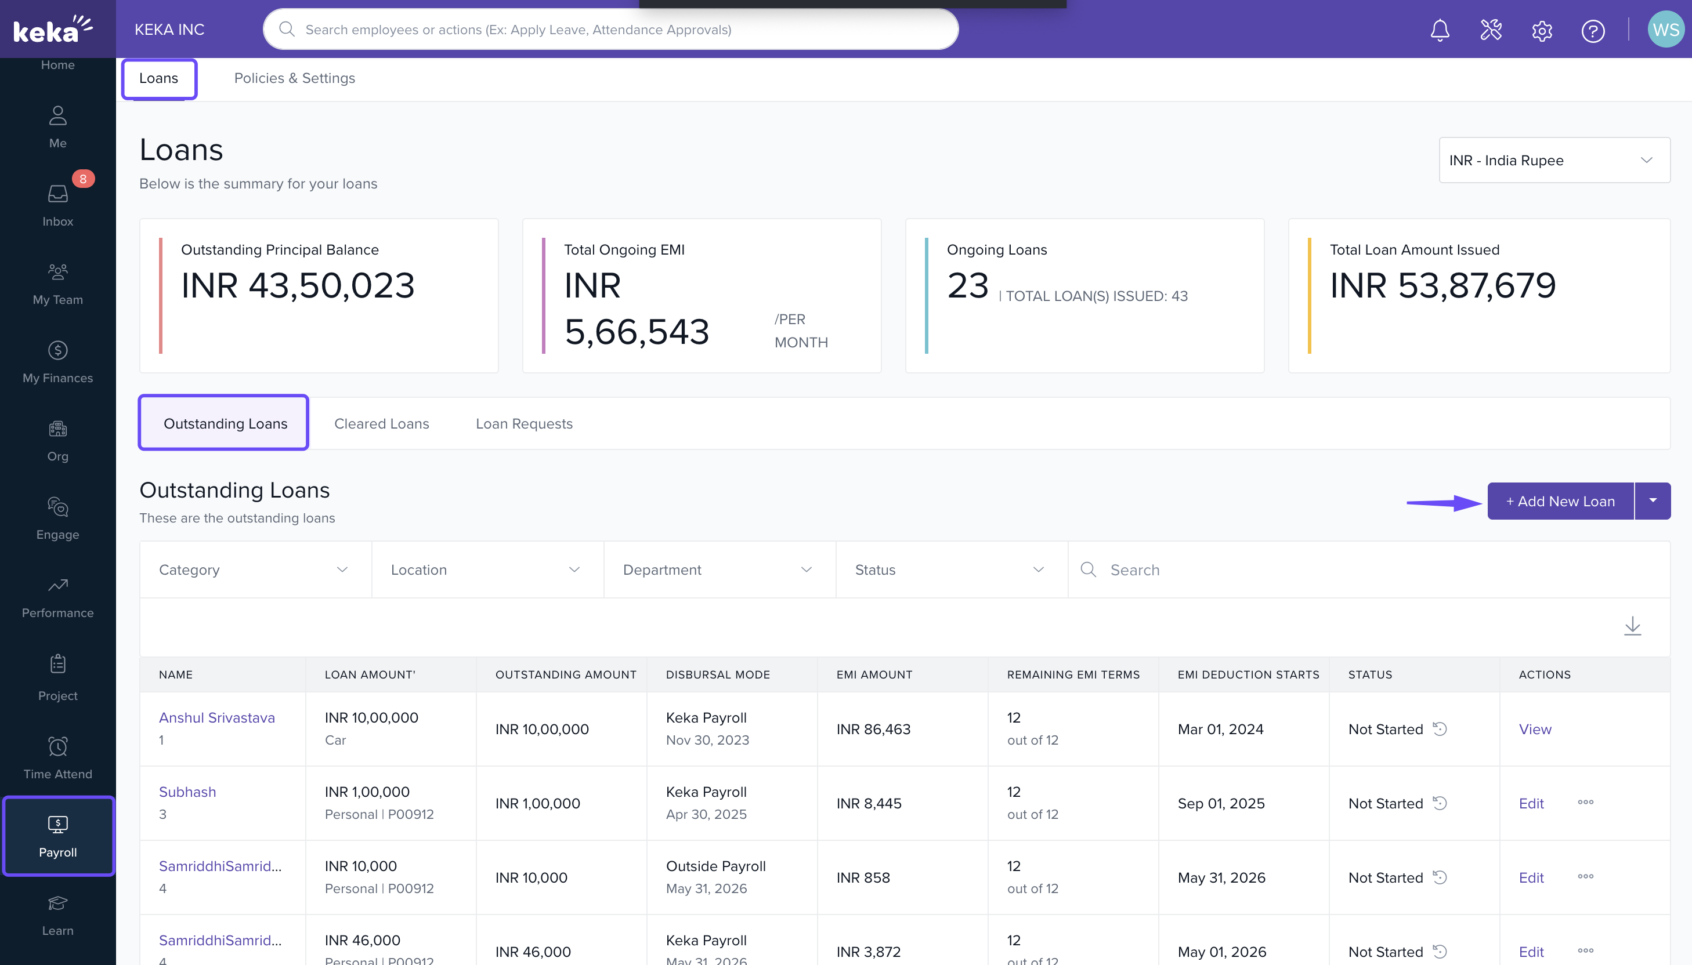
Task: Open the Department filter dropdown
Action: (x=719, y=569)
